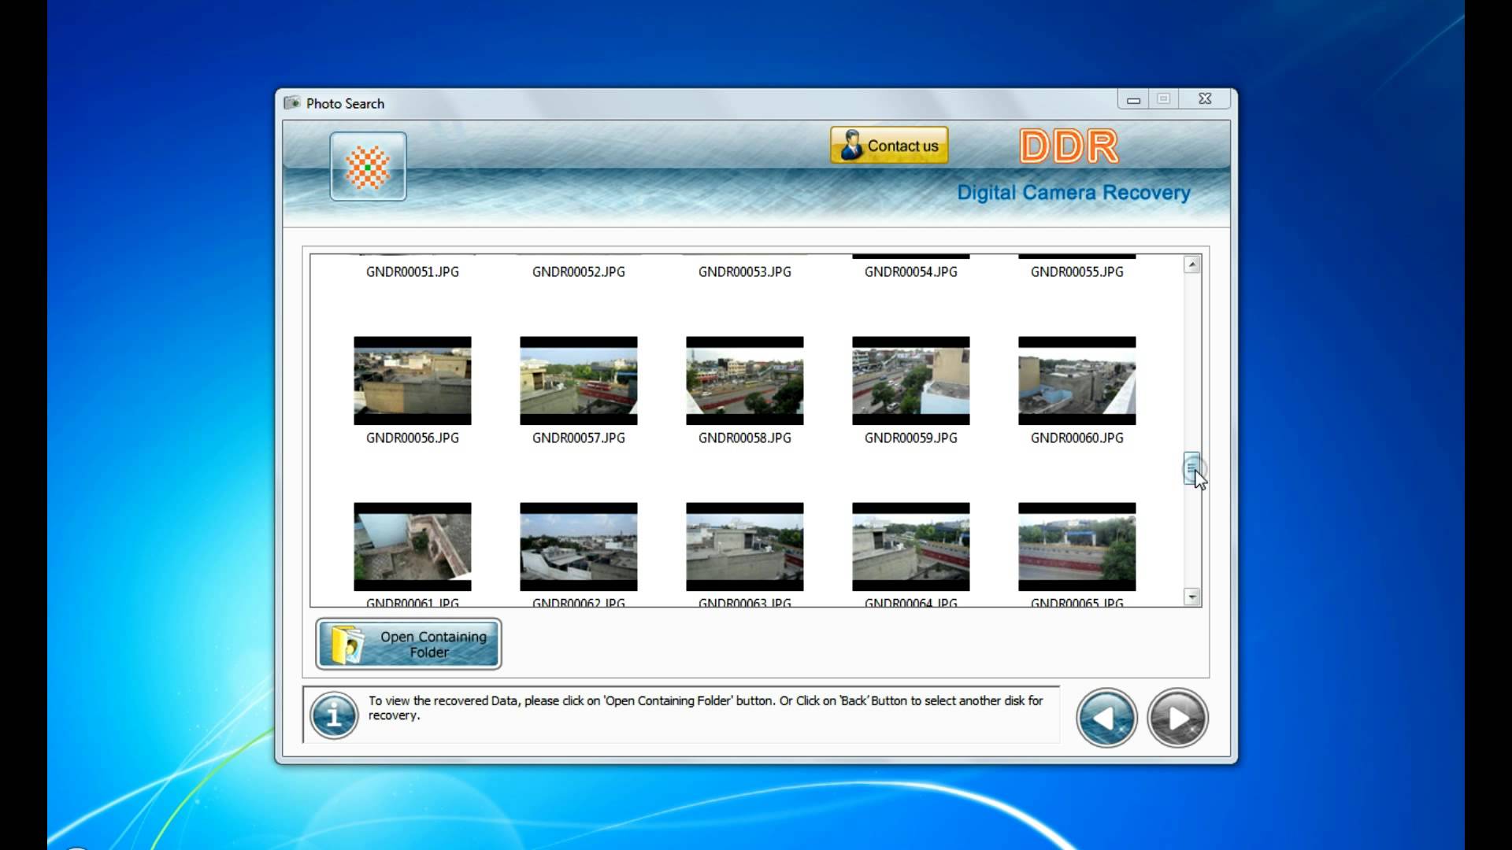Select thumbnail above GNDR00063.JPG
Image resolution: width=1512 pixels, height=850 pixels.
tap(745, 547)
